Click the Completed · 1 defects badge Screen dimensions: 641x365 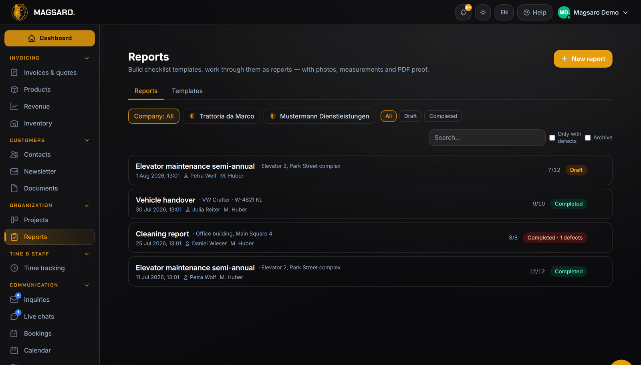click(555, 238)
